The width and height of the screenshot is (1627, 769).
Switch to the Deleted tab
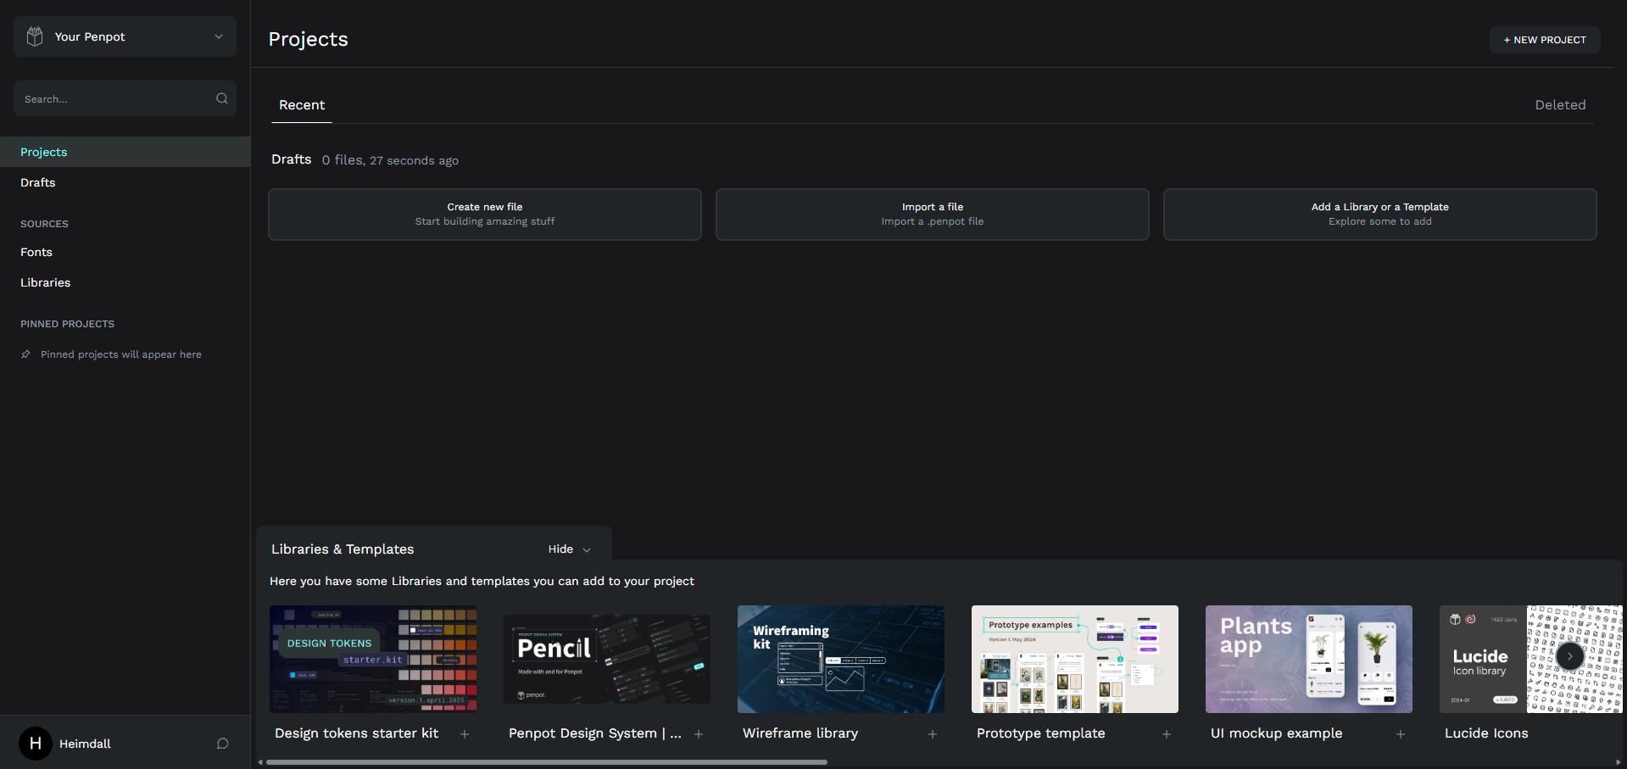[x=1559, y=104]
